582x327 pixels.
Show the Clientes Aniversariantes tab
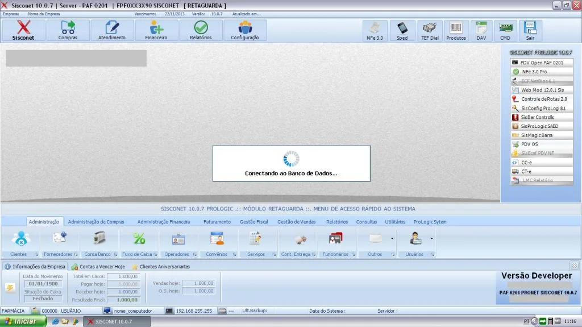pos(161,267)
